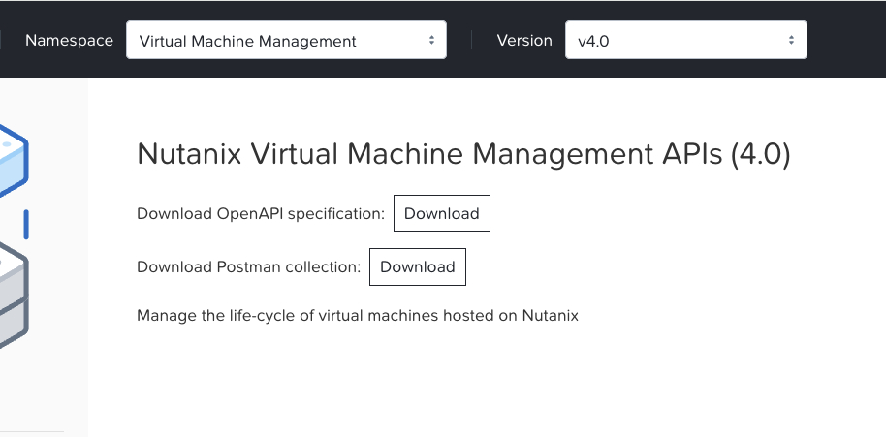This screenshot has width=886, height=437.
Task: Click the divider between Namespace and Version
Action: [471, 41]
